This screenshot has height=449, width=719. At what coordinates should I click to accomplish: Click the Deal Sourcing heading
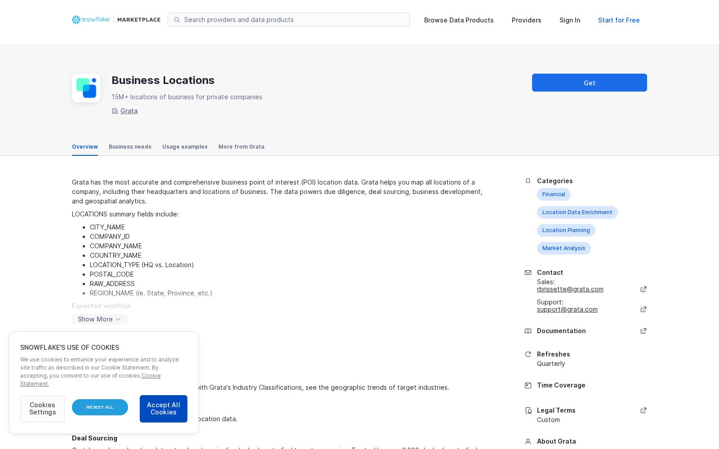[x=94, y=438]
